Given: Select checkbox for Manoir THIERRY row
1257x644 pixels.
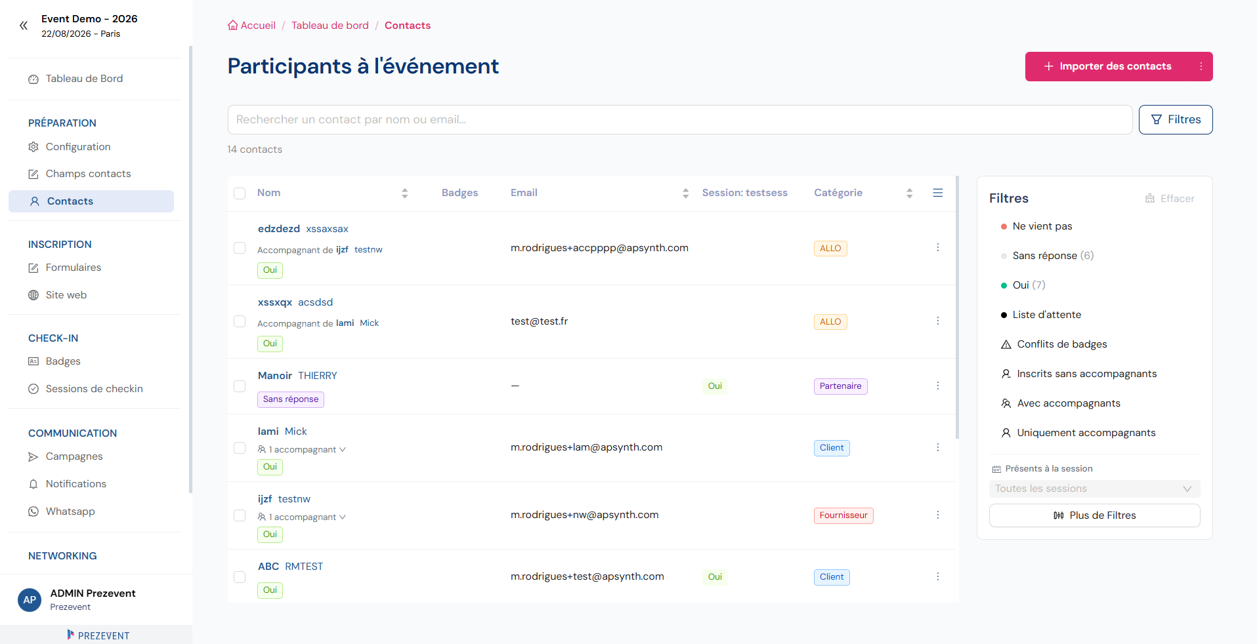Looking at the screenshot, I should point(240,386).
